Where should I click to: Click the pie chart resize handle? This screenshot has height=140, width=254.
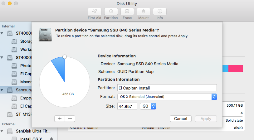pos(65,57)
